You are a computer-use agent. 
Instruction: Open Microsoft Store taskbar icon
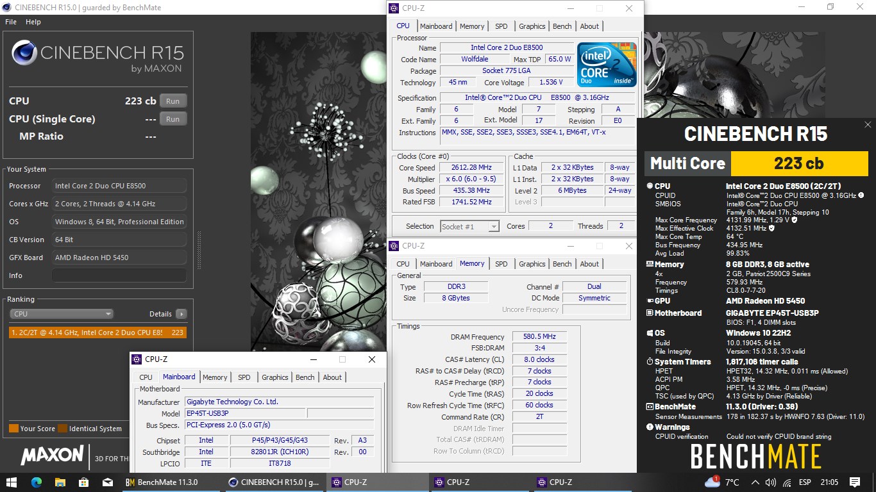[x=83, y=482]
